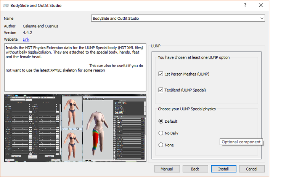Click the help question mark icon
Image resolution: width=286 pixels, height=177 pixels.
point(245,5)
